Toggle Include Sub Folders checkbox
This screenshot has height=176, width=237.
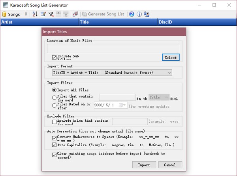[x=55, y=57]
